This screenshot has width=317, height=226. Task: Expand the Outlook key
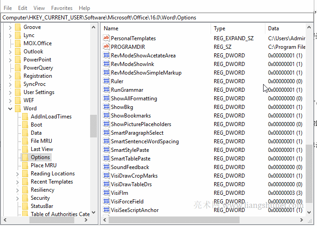coord(10,52)
